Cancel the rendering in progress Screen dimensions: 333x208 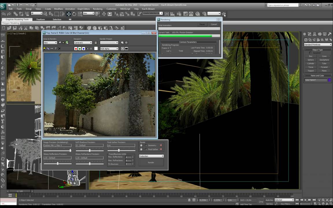tap(214, 24)
